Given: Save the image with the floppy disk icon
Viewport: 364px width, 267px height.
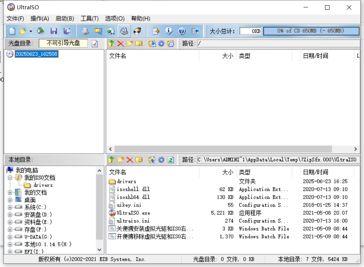Looking at the screenshot, I should (x=54, y=31).
